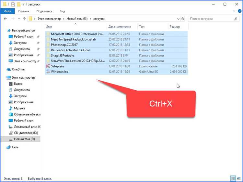Sort files by Дата изменения column

[x=120, y=27]
